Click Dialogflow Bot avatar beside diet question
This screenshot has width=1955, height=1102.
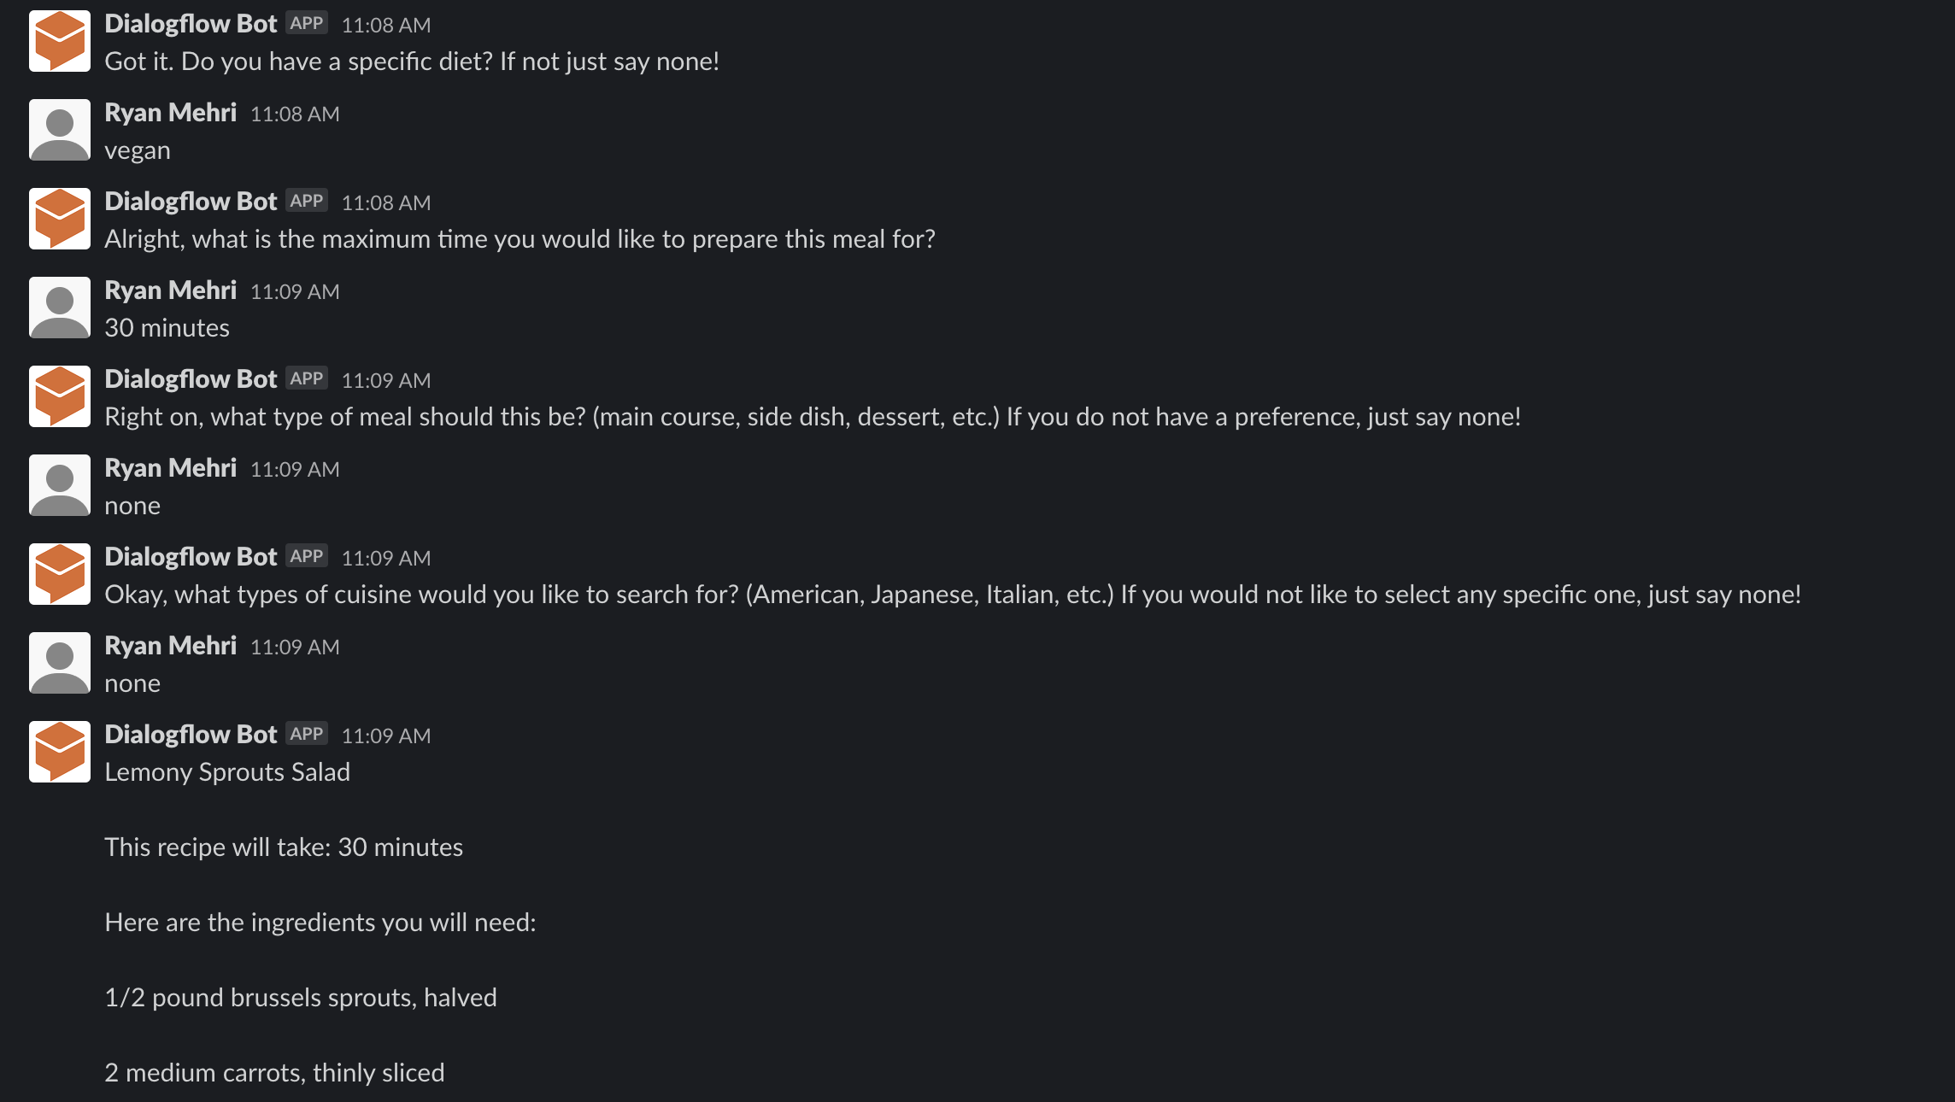pyautogui.click(x=60, y=41)
